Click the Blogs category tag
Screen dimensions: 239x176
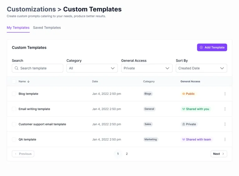pyautogui.click(x=148, y=94)
